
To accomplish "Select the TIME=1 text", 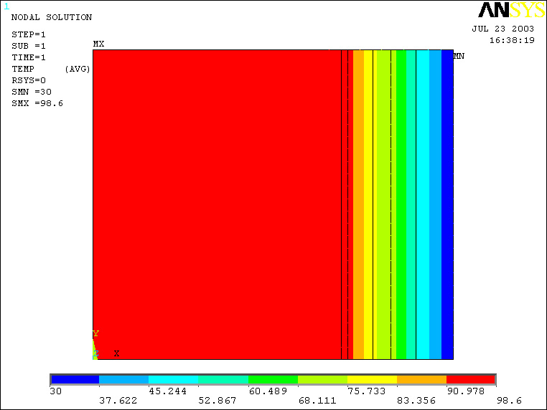I will (x=29, y=57).
